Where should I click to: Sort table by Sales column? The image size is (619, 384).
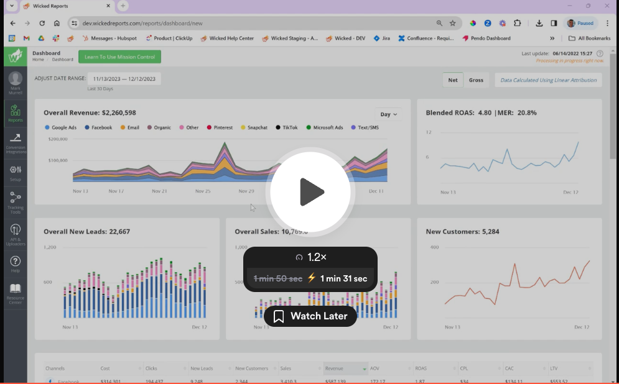click(301, 368)
